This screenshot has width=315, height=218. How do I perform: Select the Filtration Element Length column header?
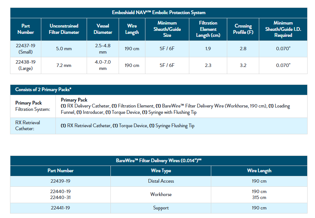(208, 29)
